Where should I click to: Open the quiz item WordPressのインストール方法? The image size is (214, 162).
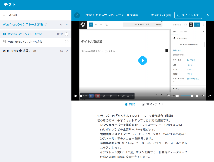(x=25, y=42)
